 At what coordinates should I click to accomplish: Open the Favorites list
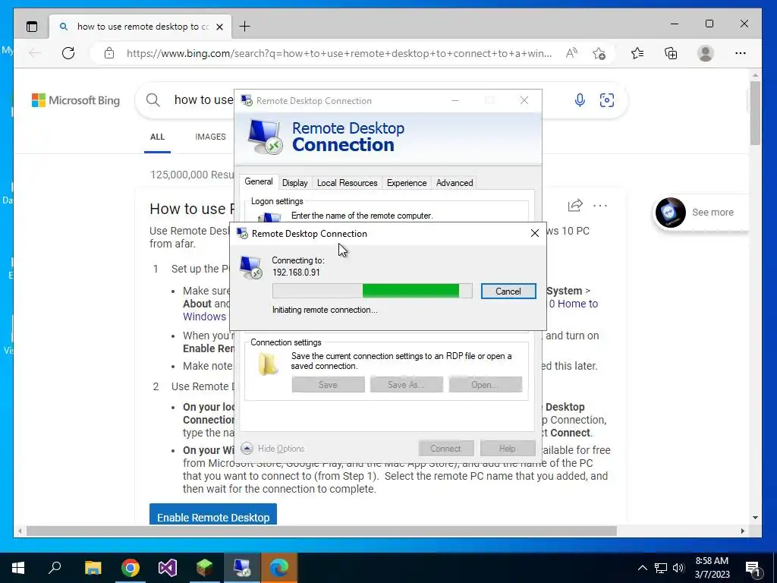click(637, 53)
